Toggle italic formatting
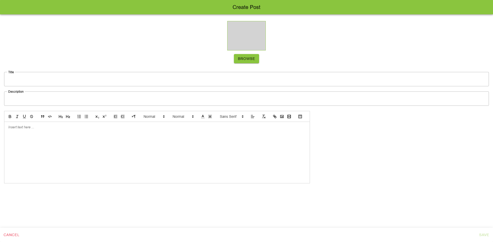The image size is (493, 242). coord(17,117)
